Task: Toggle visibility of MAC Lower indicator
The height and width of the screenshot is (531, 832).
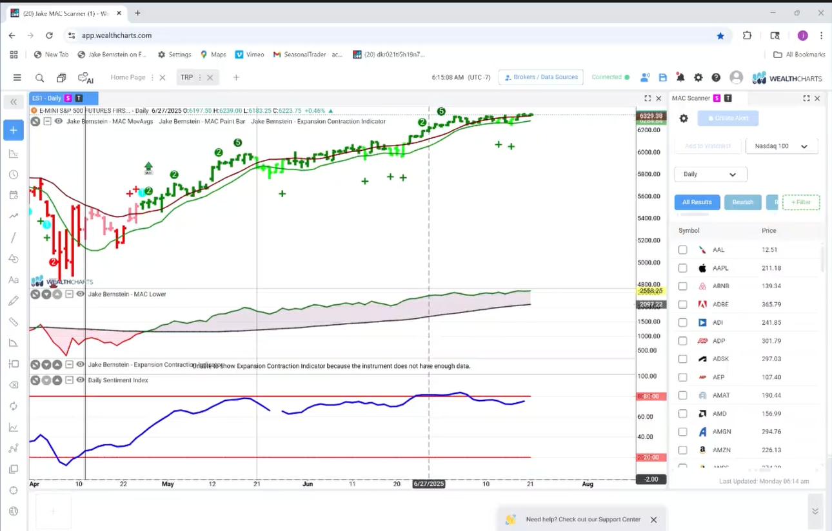Action: click(81, 294)
